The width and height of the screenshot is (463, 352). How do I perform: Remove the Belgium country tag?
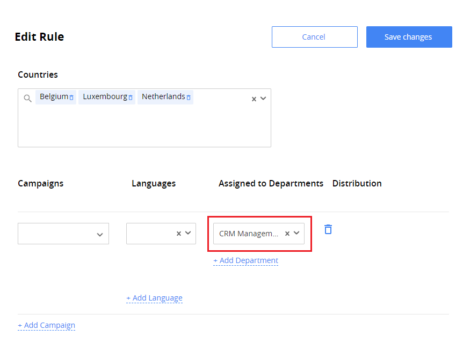(x=72, y=96)
